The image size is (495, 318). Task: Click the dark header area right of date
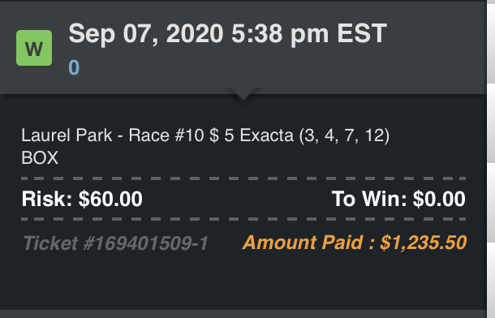(x=437, y=47)
